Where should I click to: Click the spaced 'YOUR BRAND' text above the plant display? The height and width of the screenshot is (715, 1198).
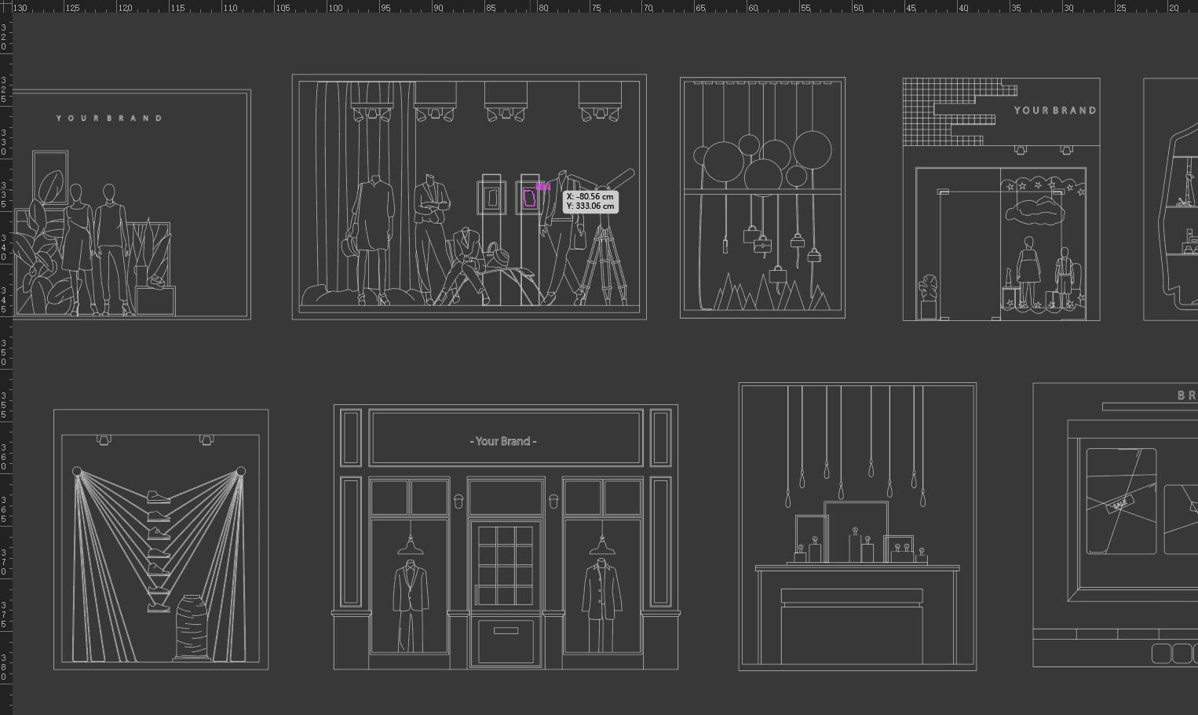click(x=110, y=119)
